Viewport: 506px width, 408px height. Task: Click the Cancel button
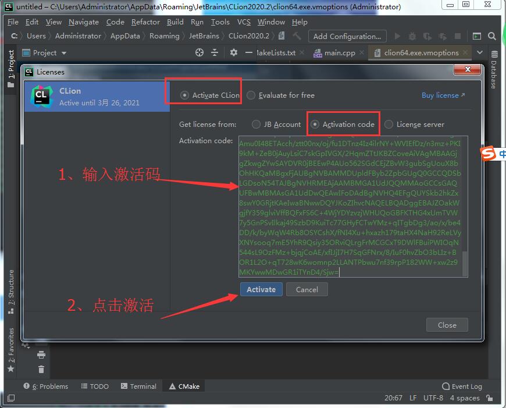[x=307, y=289]
